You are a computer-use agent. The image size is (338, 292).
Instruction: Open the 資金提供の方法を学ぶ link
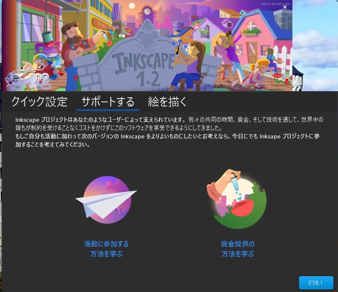click(238, 249)
